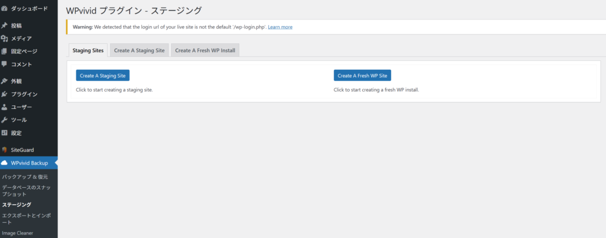Image resolution: width=606 pixels, height=238 pixels.
Task: Follow the Learn more link in warning
Action: tap(280, 27)
